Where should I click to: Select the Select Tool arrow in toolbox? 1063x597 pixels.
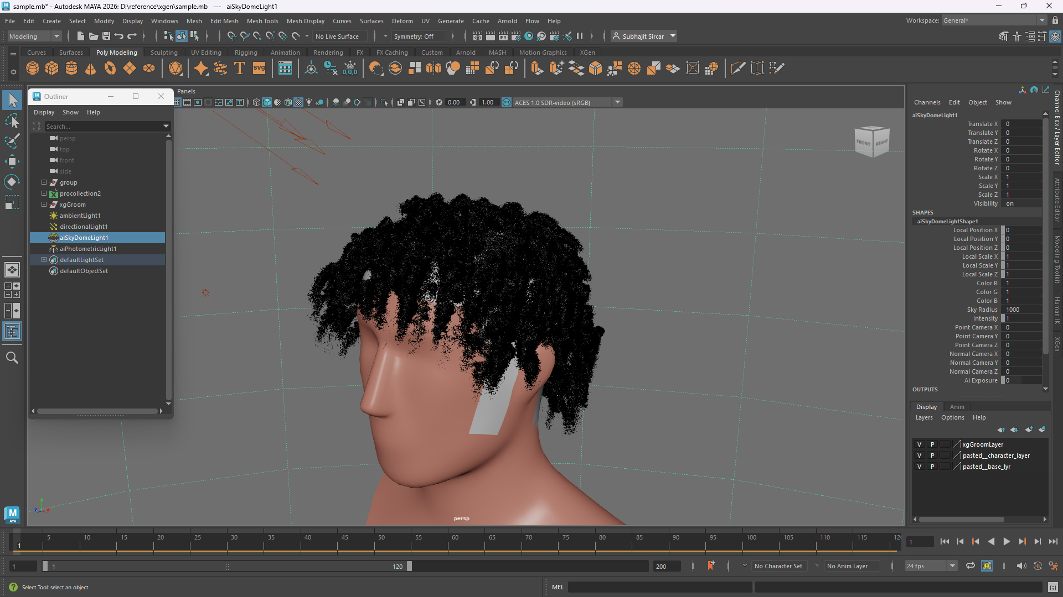(x=12, y=100)
